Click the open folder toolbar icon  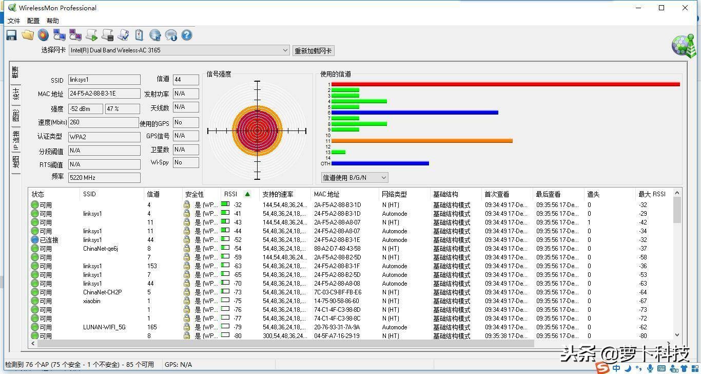click(x=28, y=35)
